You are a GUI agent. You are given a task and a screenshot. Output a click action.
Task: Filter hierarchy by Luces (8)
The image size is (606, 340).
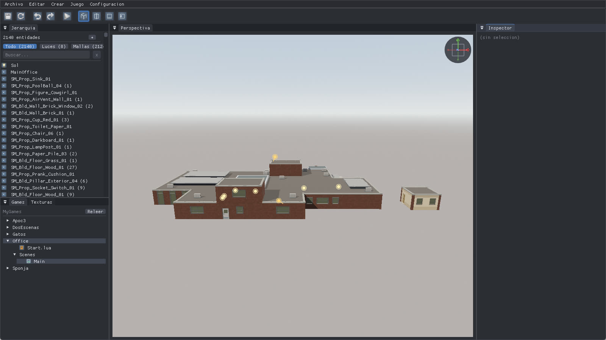pyautogui.click(x=54, y=46)
